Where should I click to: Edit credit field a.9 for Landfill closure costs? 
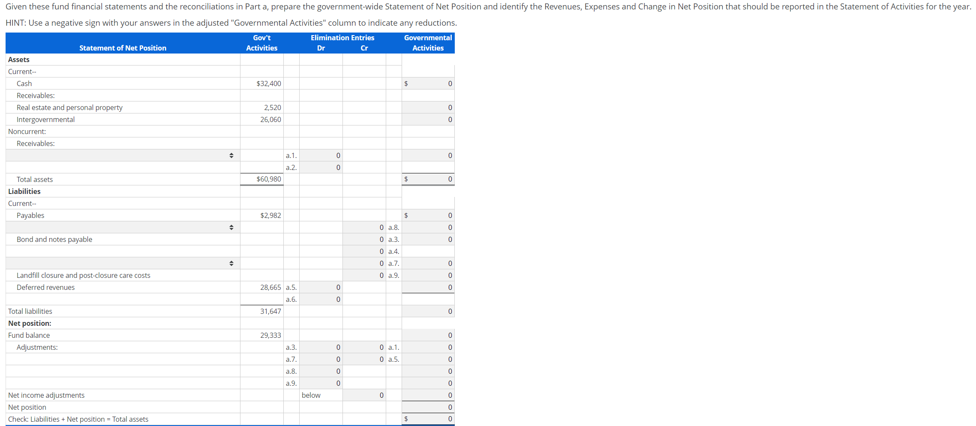pos(364,275)
